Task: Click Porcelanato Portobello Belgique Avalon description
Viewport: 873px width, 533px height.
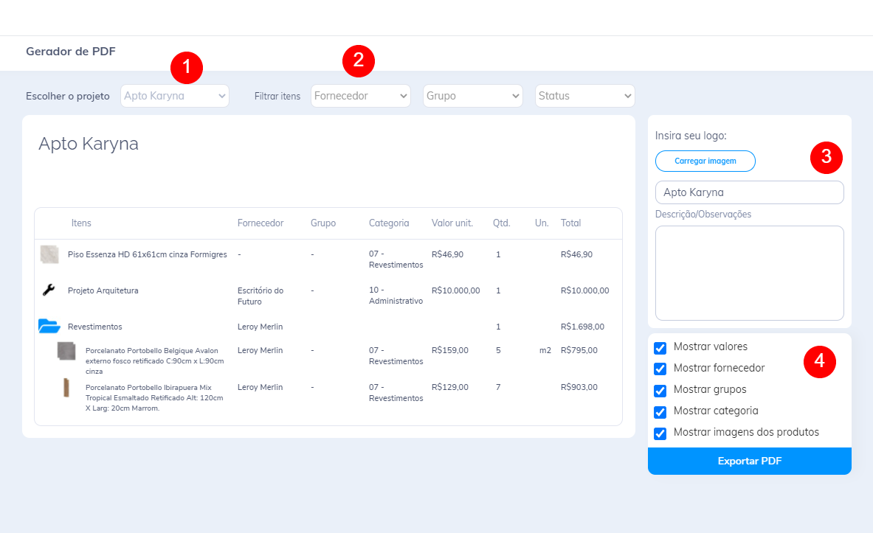Action: click(x=155, y=360)
